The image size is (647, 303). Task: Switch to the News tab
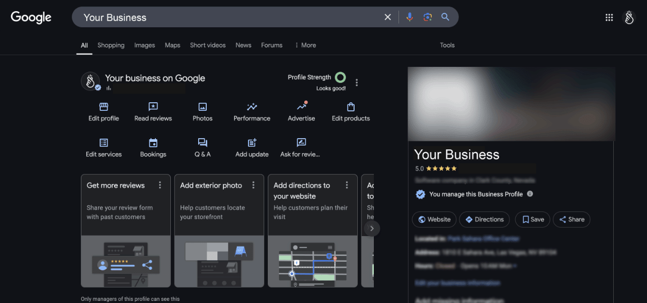(243, 45)
